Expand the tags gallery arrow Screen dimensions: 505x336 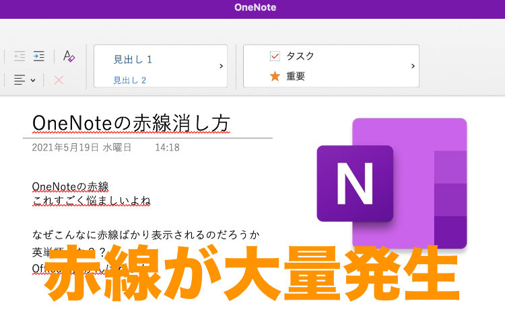[x=413, y=66]
